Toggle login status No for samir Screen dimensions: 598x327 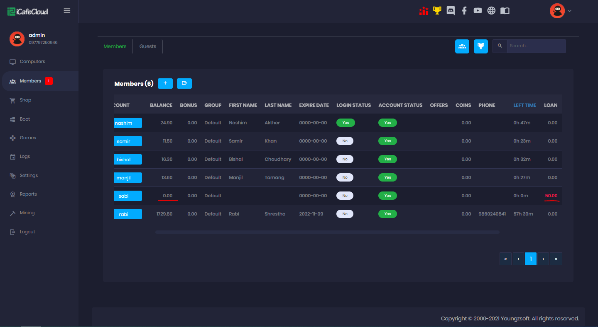345,141
